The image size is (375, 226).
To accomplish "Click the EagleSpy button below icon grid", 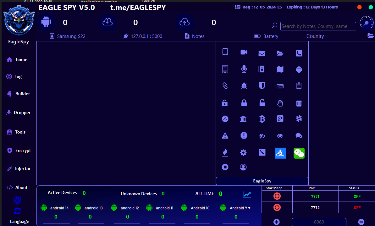I will click(262, 181).
